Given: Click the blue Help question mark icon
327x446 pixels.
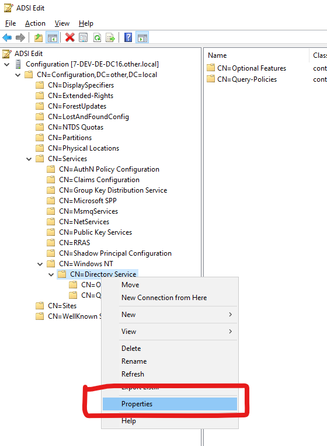Looking at the screenshot, I should pos(128,37).
